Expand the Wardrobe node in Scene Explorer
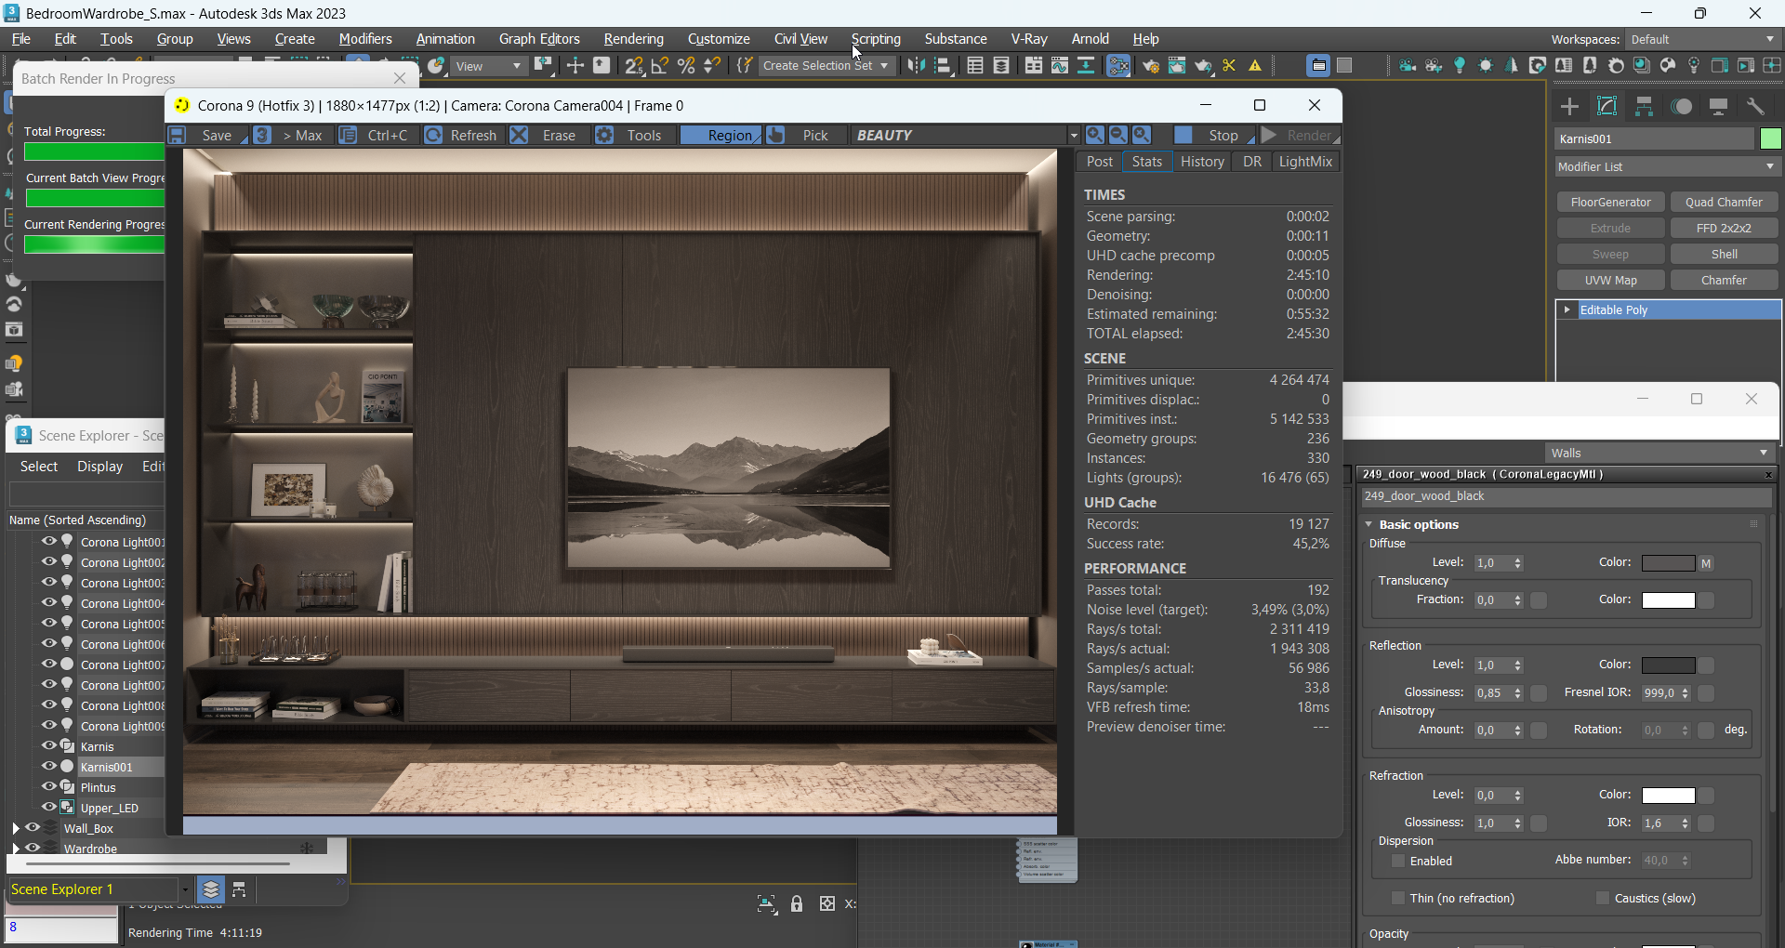The image size is (1785, 948). (x=15, y=848)
